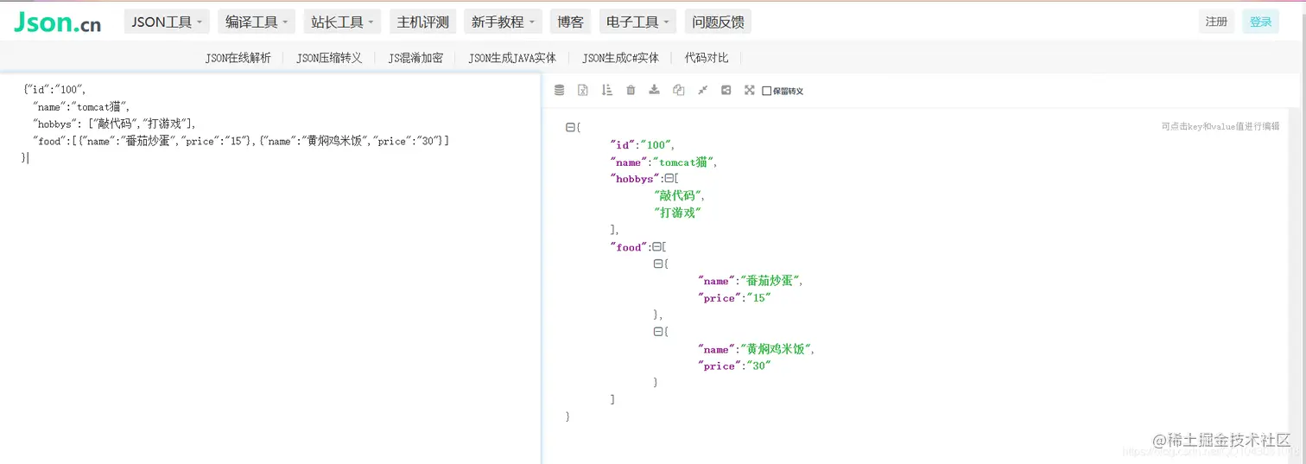Open the 编译工具 dropdown menu
Screen dimensions: 1306x464
coord(257,22)
